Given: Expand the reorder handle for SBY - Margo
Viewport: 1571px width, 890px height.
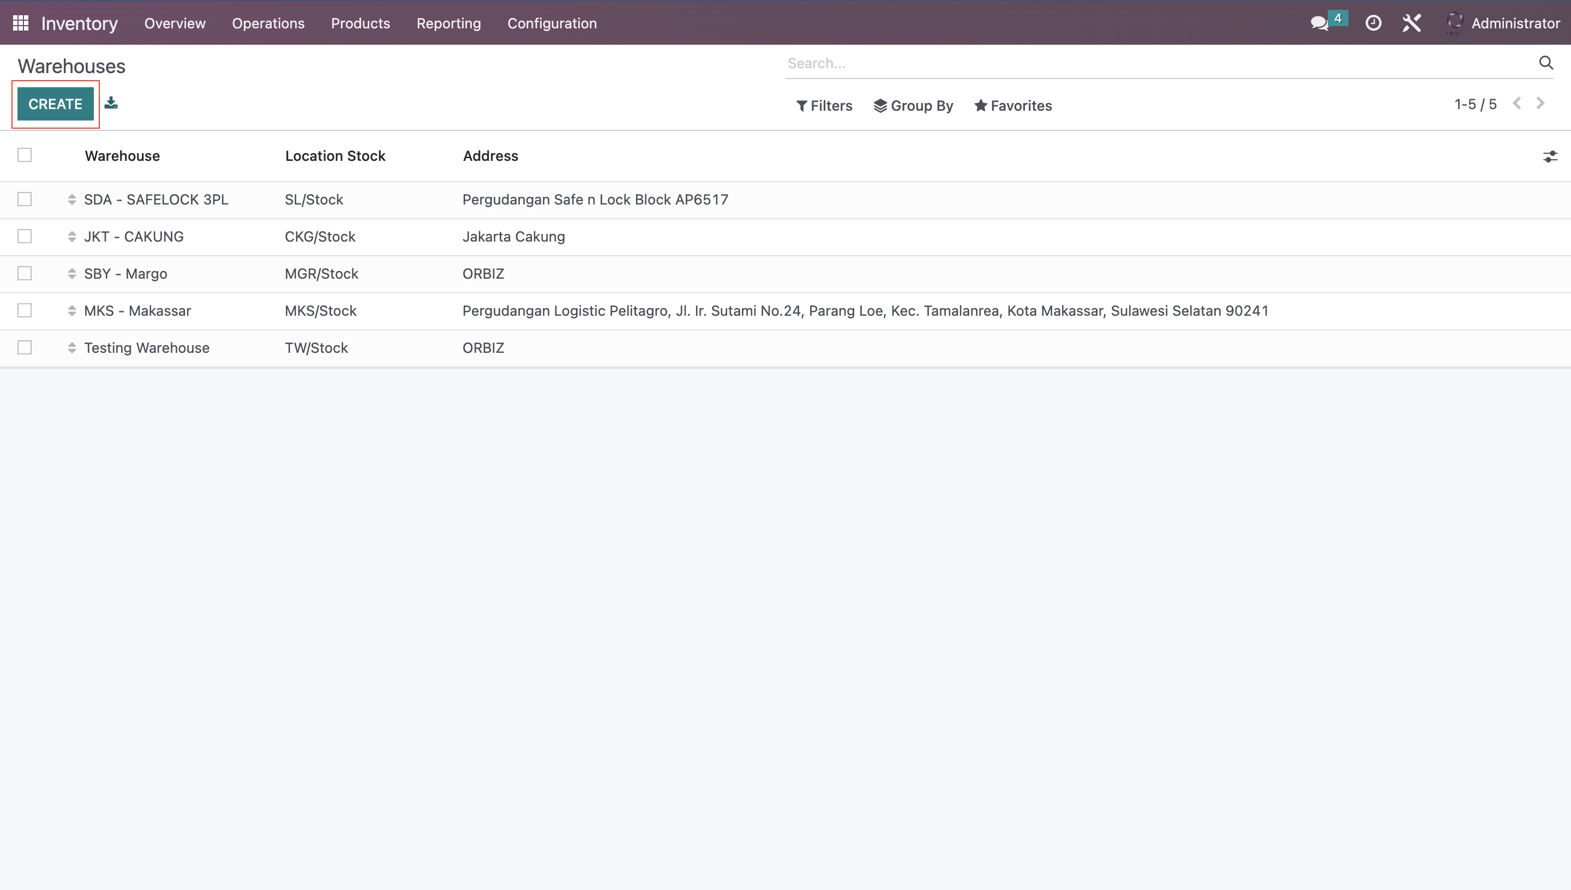Looking at the screenshot, I should click(71, 274).
